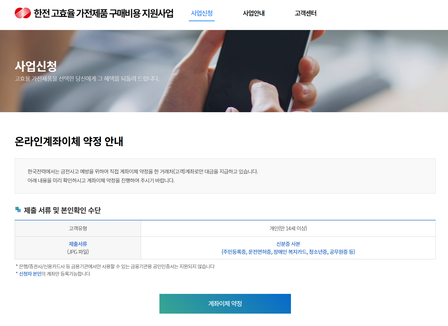Click the 신분증 사본 blue link text
The image size is (448, 326).
288,244
